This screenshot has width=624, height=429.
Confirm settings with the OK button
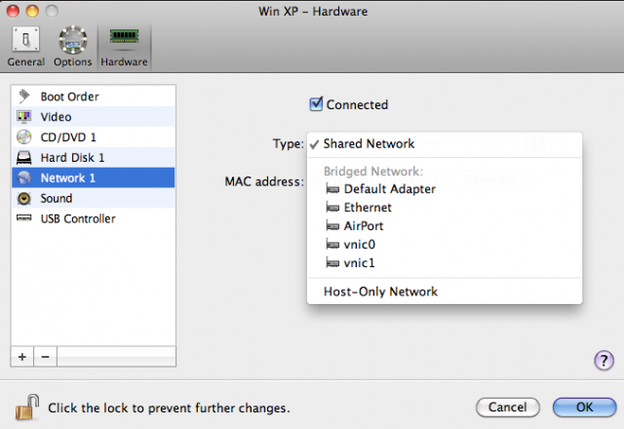(x=583, y=407)
